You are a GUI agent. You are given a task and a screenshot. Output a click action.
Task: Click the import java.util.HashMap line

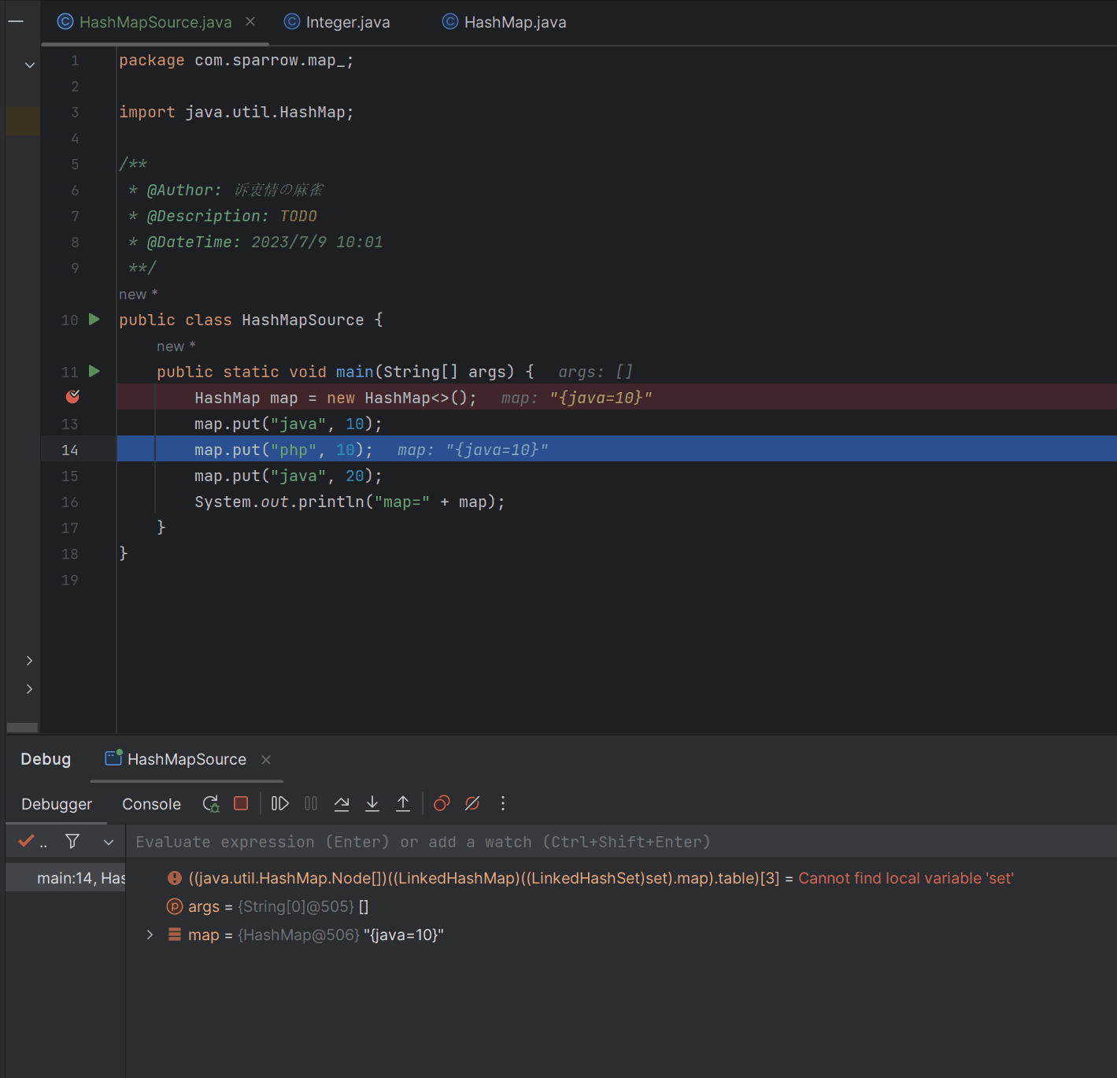tap(236, 112)
